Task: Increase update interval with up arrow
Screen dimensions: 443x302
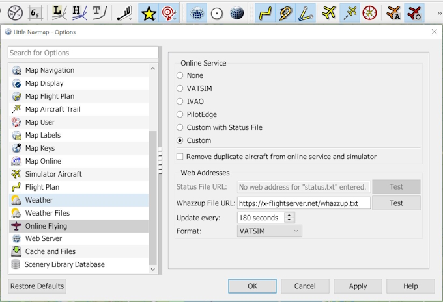Action: [289, 215]
